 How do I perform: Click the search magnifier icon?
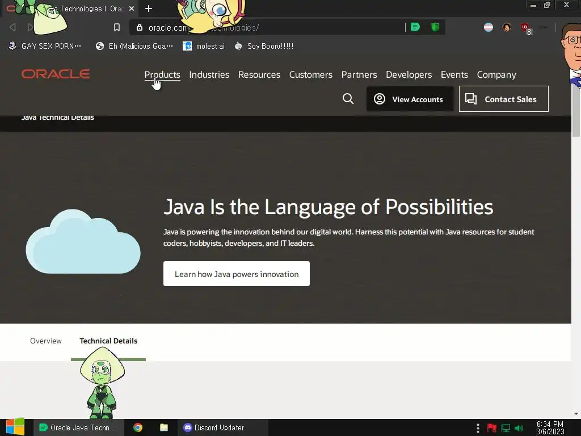[348, 99]
